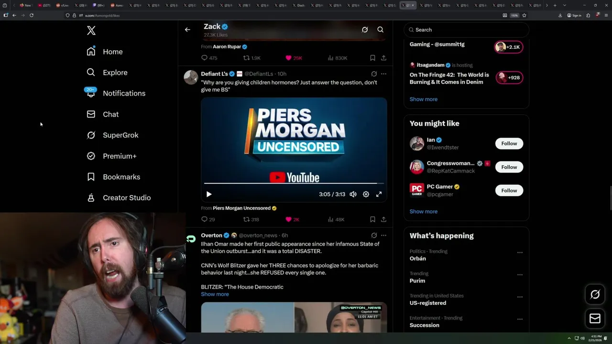
Task: Open the browser downloads icon
Action: click(560, 15)
